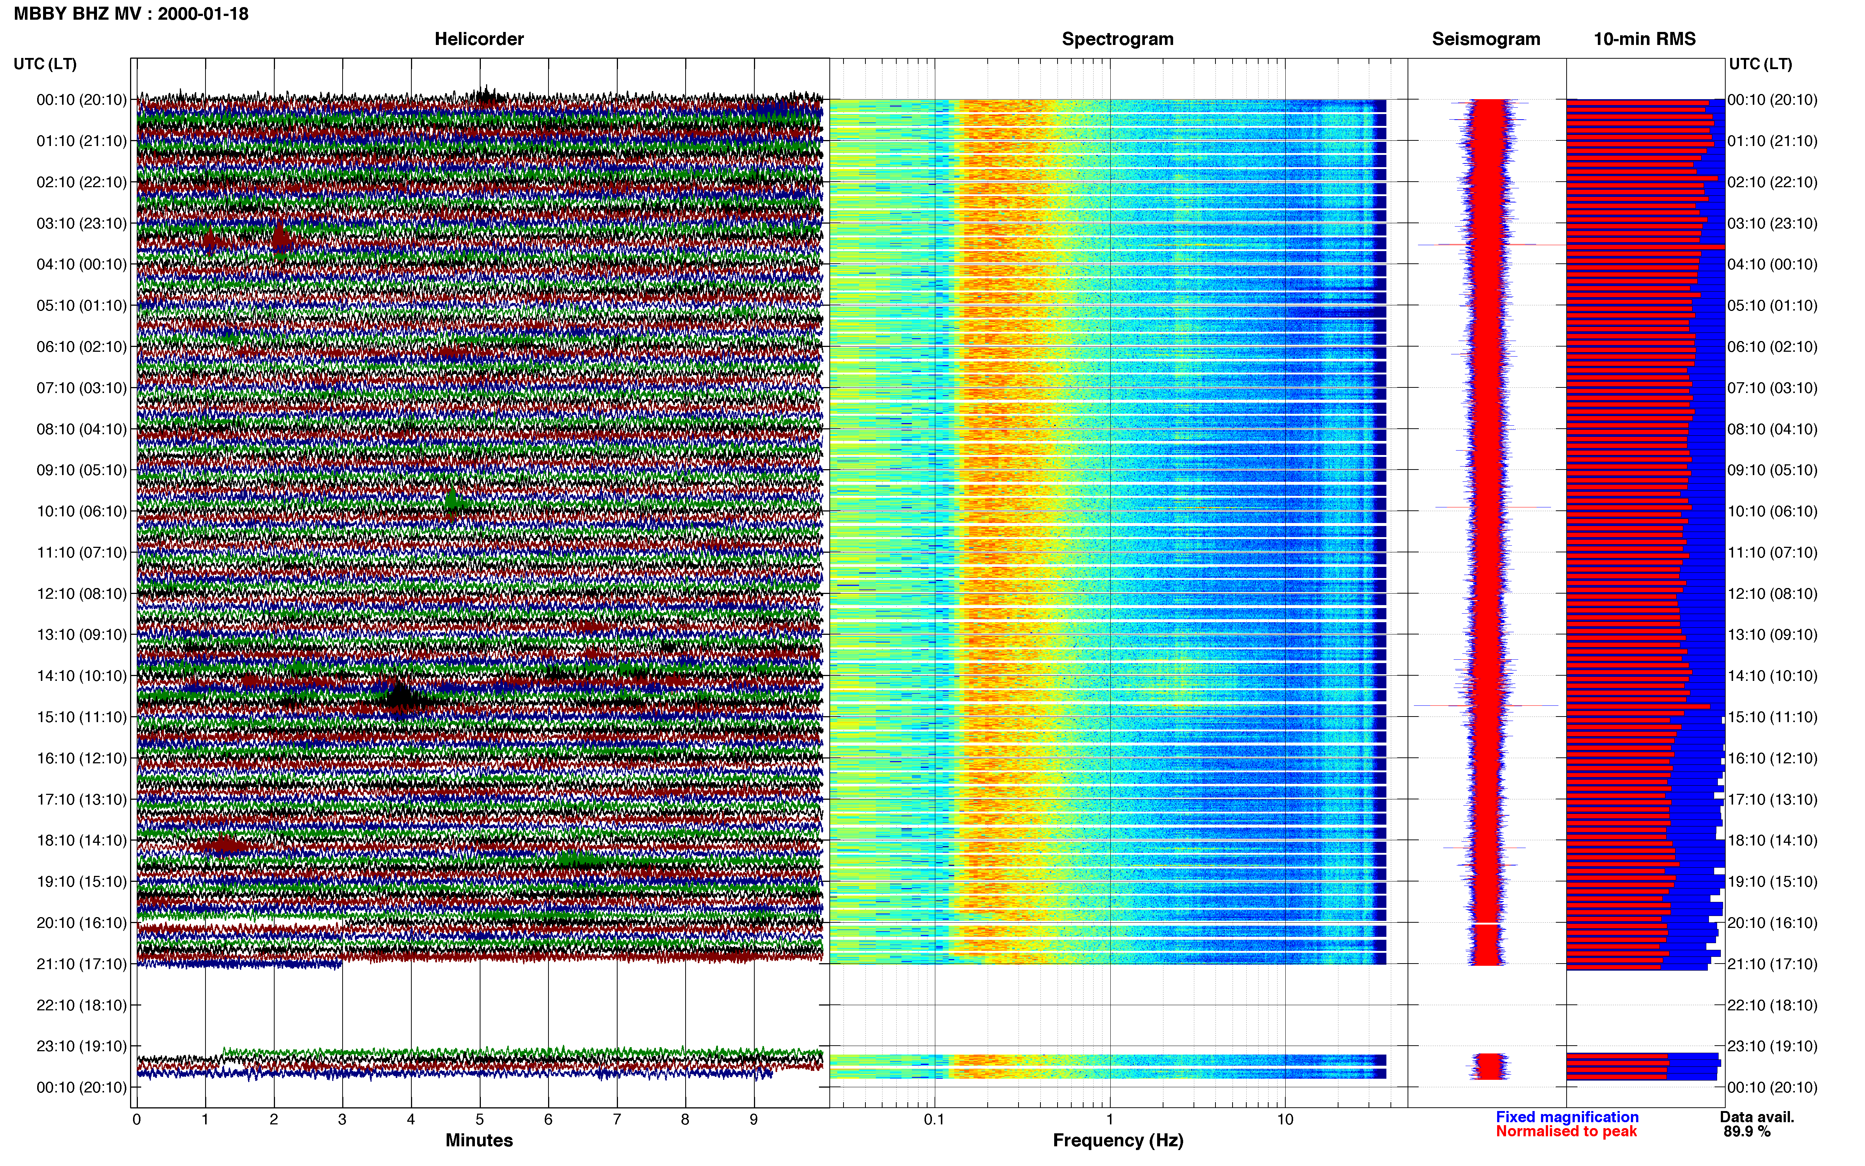The image size is (1865, 1166).
Task: Click the '89.9 %' availability value
Action: click(1747, 1131)
